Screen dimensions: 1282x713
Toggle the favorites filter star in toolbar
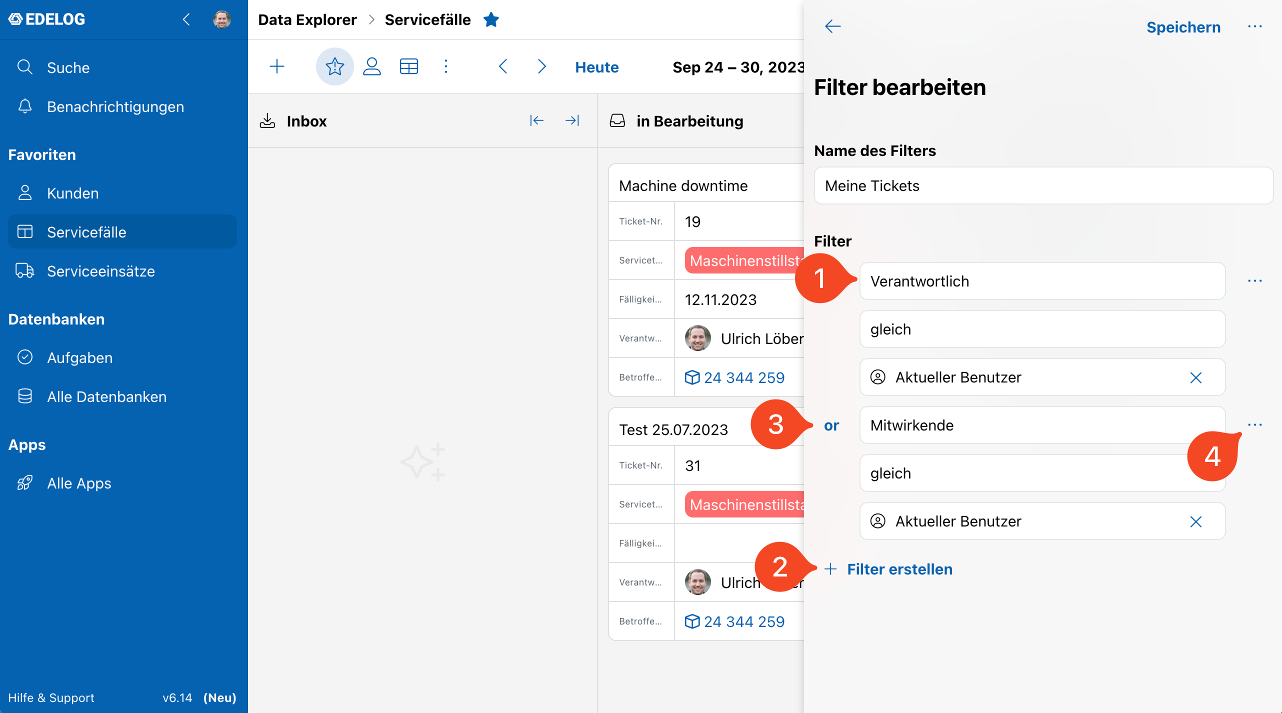point(334,66)
